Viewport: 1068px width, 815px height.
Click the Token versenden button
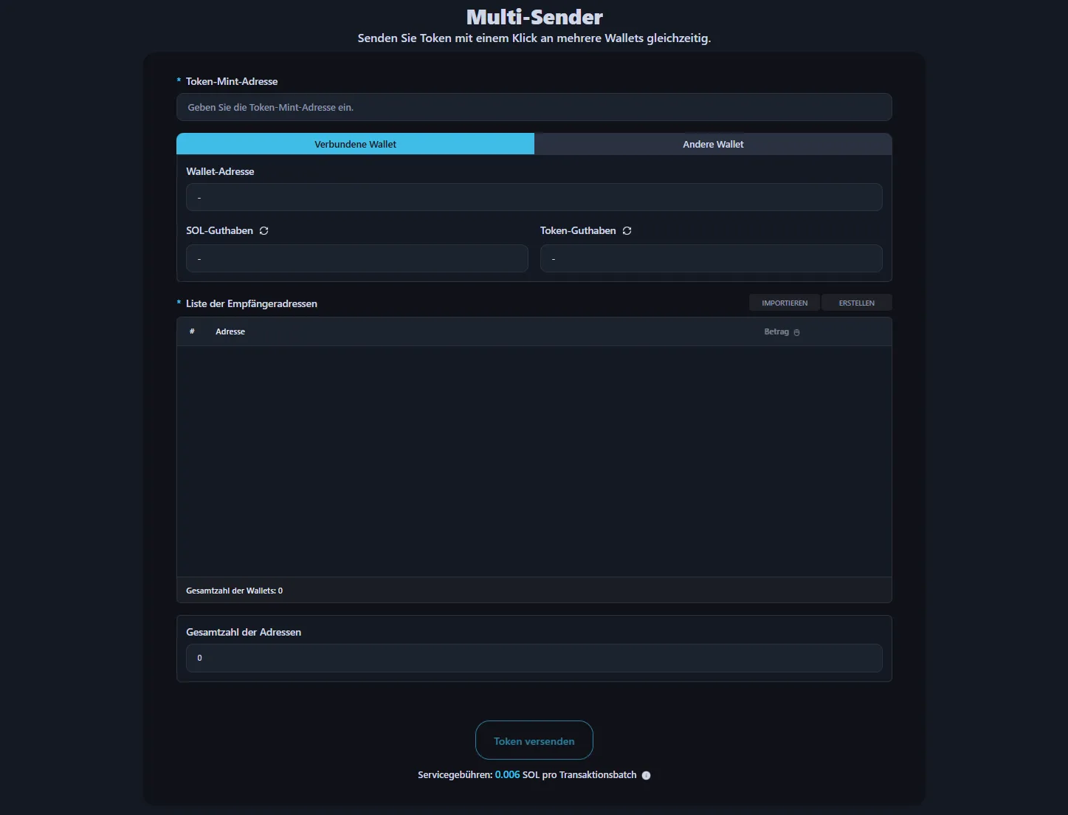coord(534,740)
